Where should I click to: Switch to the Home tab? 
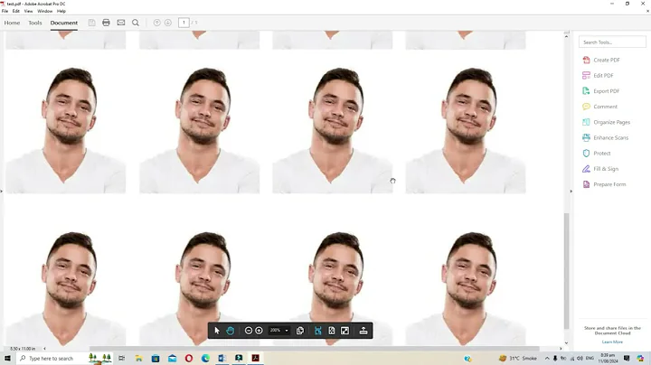[12, 23]
